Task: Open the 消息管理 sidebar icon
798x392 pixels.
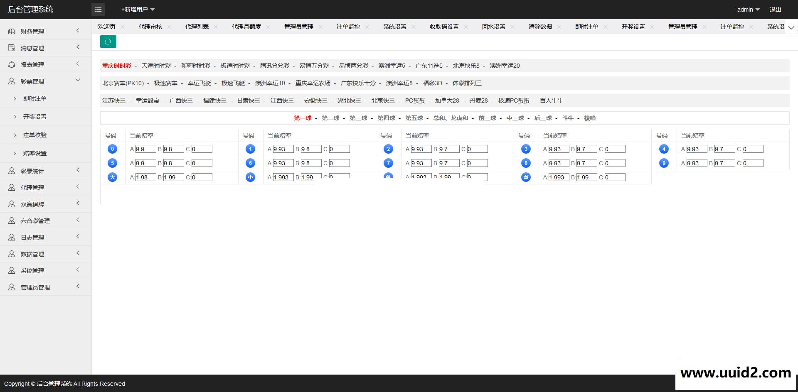Action: click(x=11, y=48)
